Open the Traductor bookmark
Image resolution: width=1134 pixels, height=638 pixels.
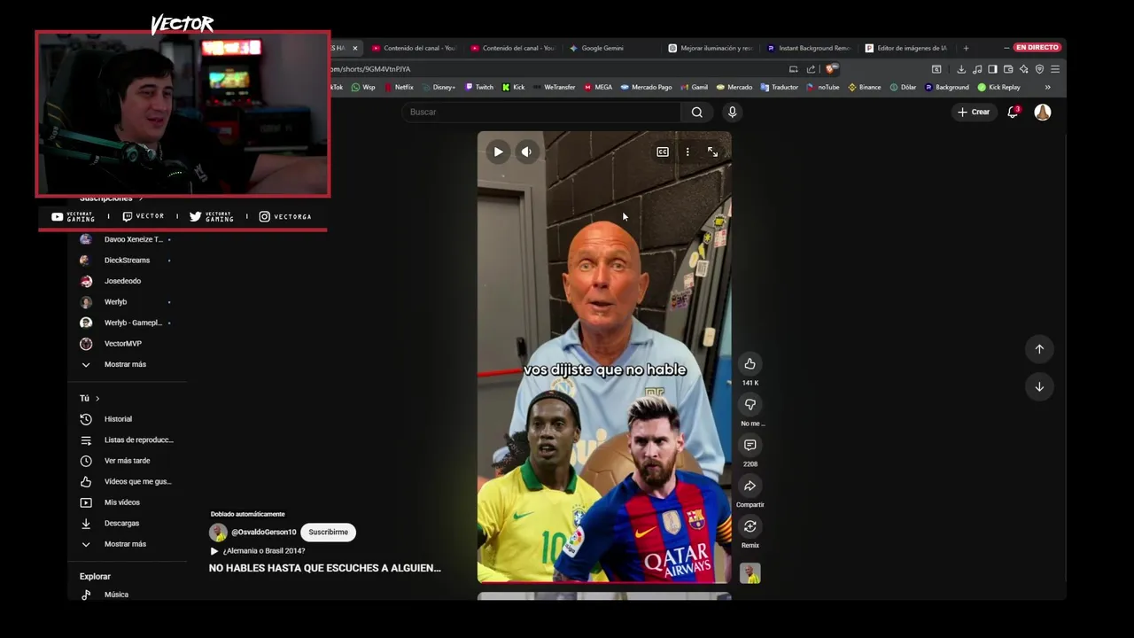point(779,87)
